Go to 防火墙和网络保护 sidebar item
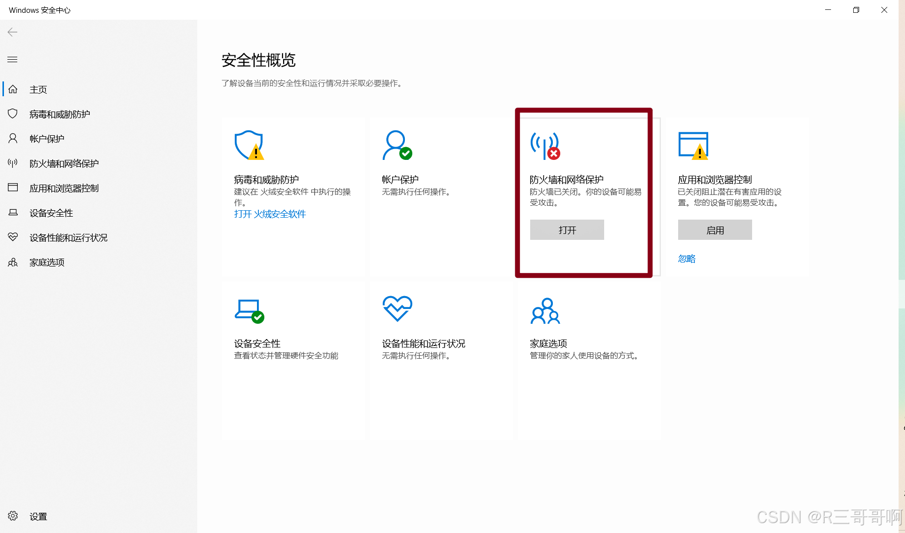Image resolution: width=905 pixels, height=533 pixels. point(64,163)
